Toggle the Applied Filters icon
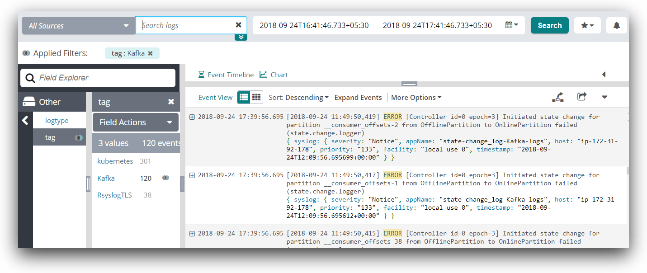Viewport: 647px width, 273px height. pyautogui.click(x=26, y=53)
